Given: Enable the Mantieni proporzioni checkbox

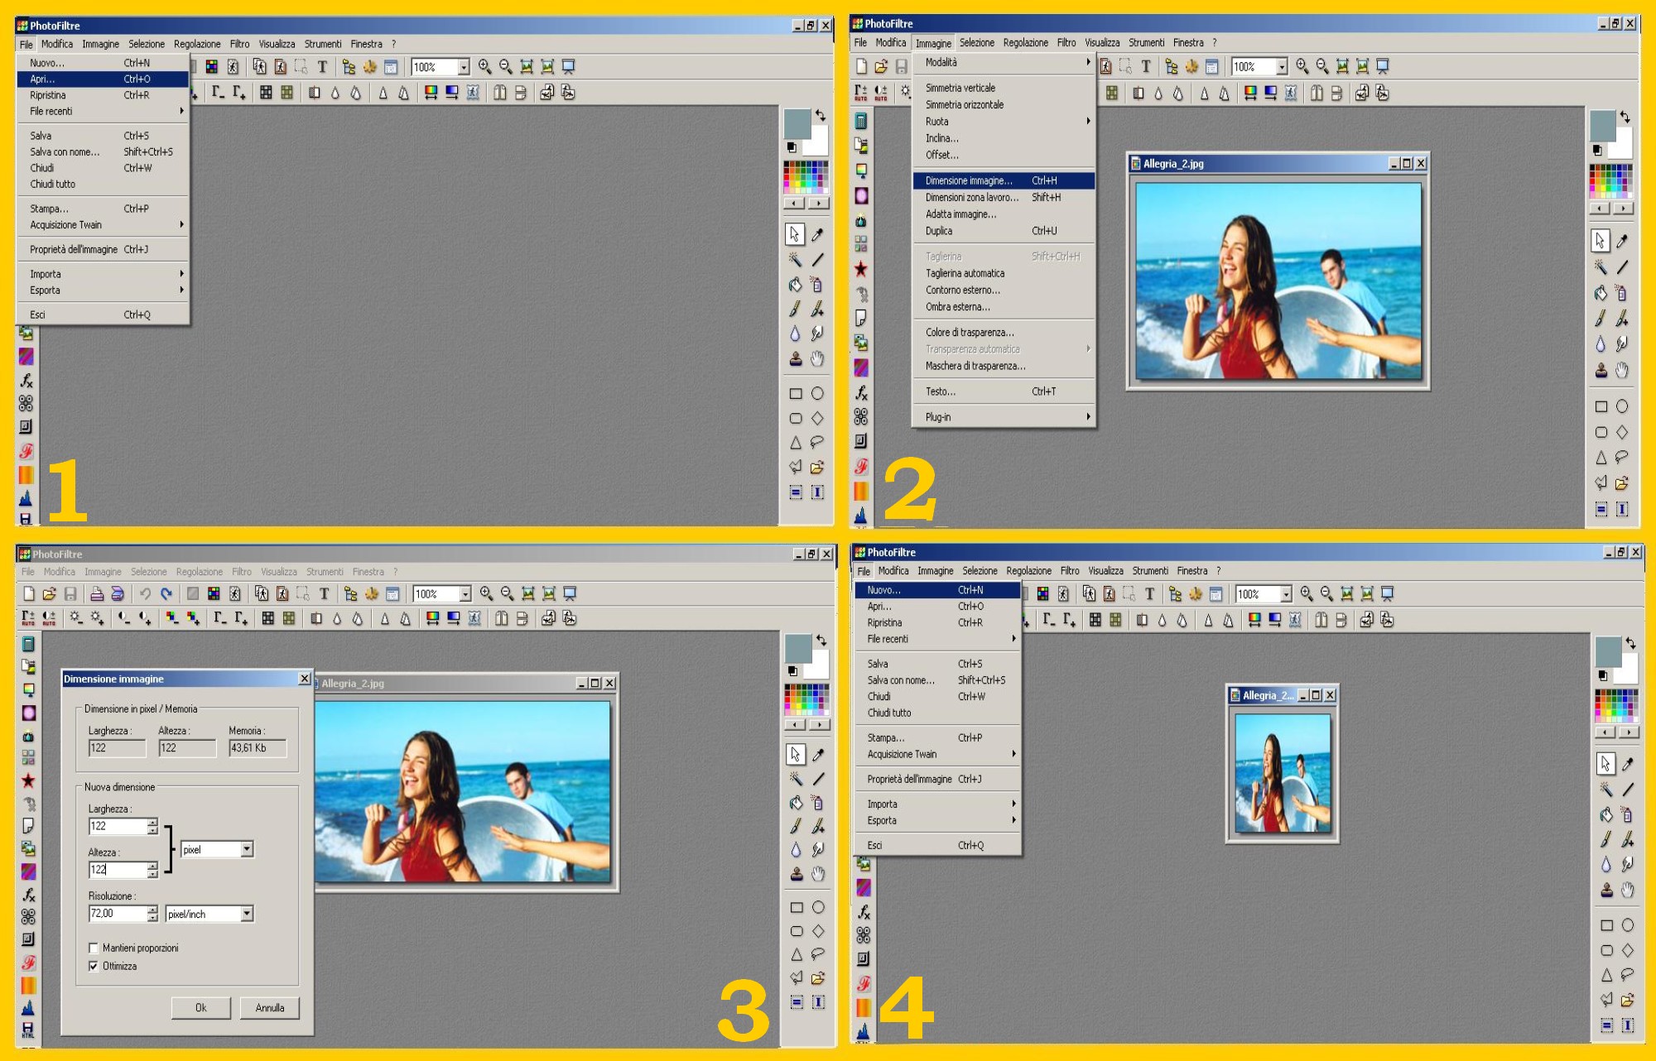Looking at the screenshot, I should point(94,948).
